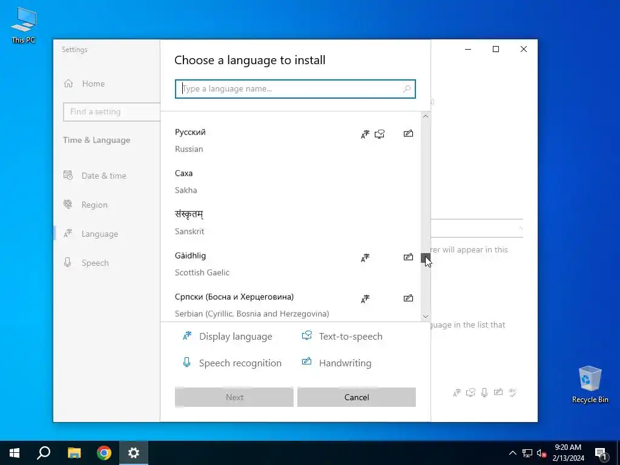
Task: Launch Google Chrome from taskbar
Action: [104, 453]
